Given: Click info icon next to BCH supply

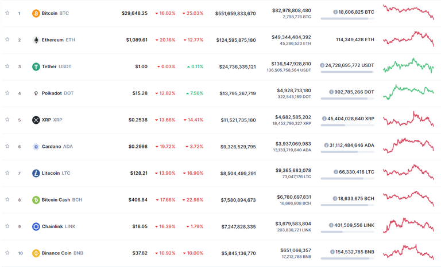Looking at the screenshot, I should (335, 198).
